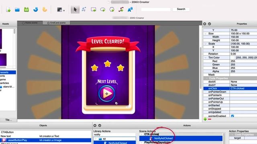Close the Home scene tab with its X icon
This screenshot has width=257, height=144.
pos(23,23)
